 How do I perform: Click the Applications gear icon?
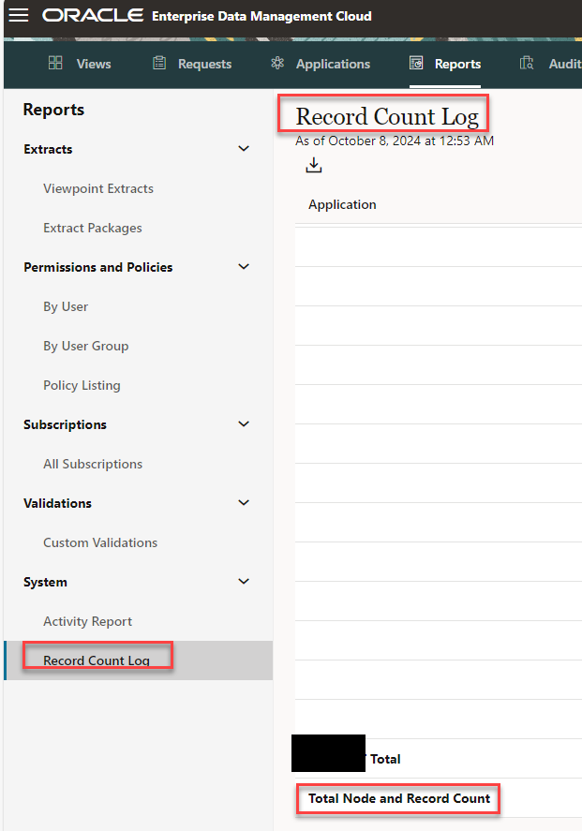tap(276, 63)
